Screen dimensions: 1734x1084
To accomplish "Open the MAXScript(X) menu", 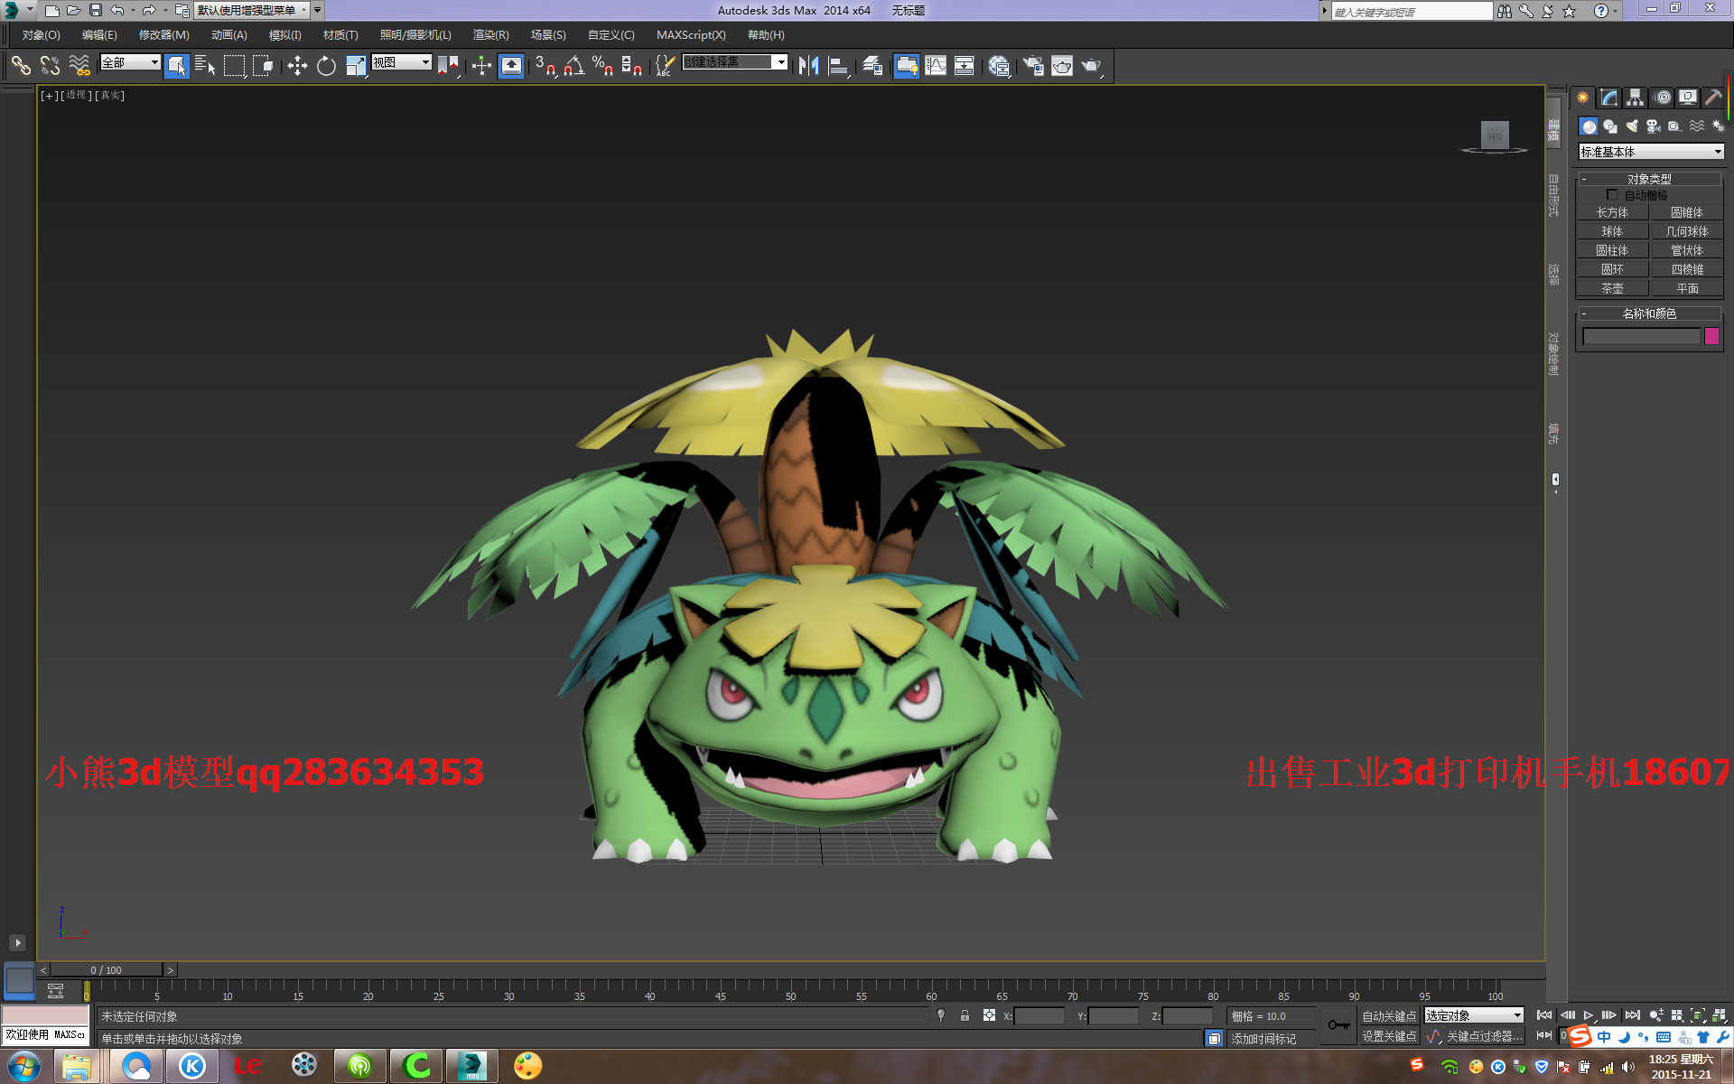I will pos(691,35).
